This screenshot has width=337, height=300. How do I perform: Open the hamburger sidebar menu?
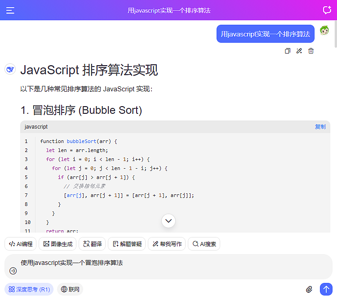point(10,10)
